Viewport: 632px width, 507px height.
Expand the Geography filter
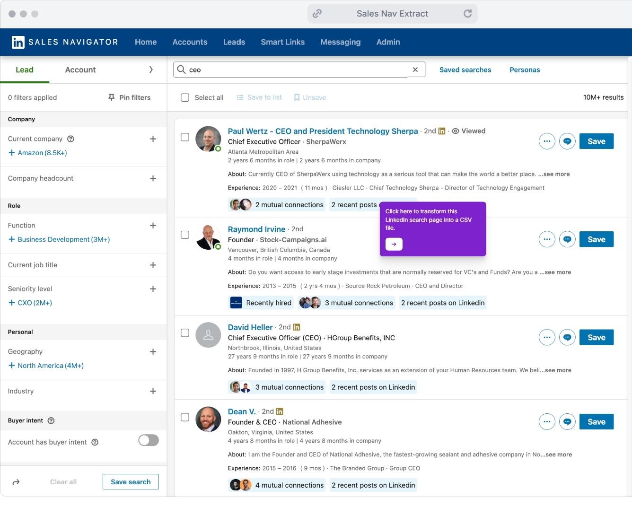coord(153,352)
